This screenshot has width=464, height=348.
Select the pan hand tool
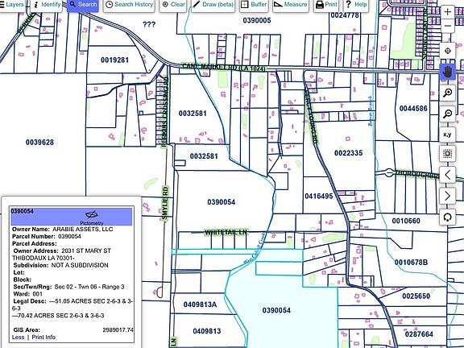click(x=447, y=72)
